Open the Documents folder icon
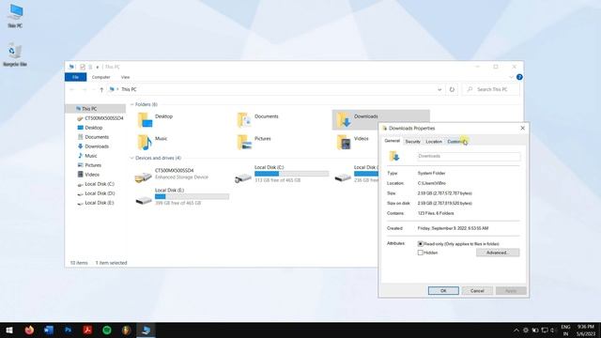Viewport: 601px width, 338px height. pos(244,120)
